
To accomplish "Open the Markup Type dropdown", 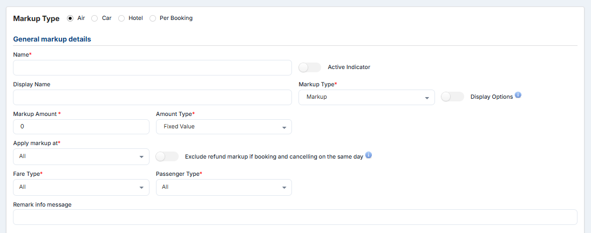I will click(x=366, y=97).
